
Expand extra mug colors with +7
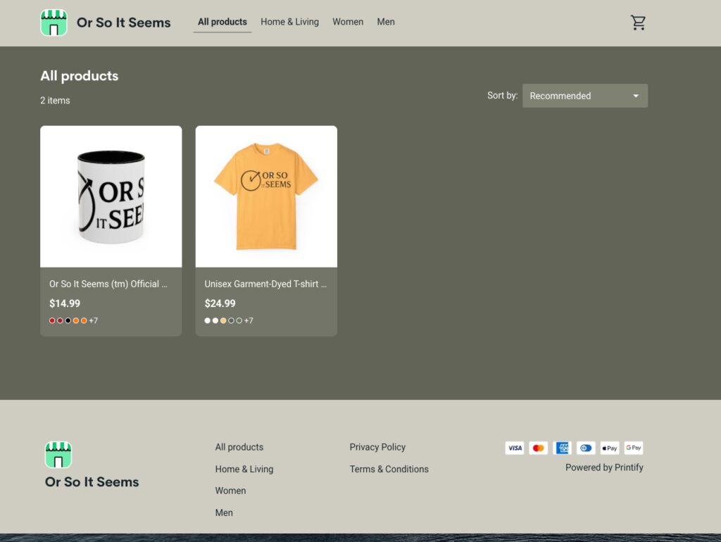tap(93, 320)
